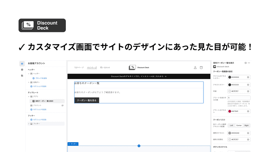Click dynamic source icon for #333333 field
270x152 pixels.
click(x=248, y=85)
